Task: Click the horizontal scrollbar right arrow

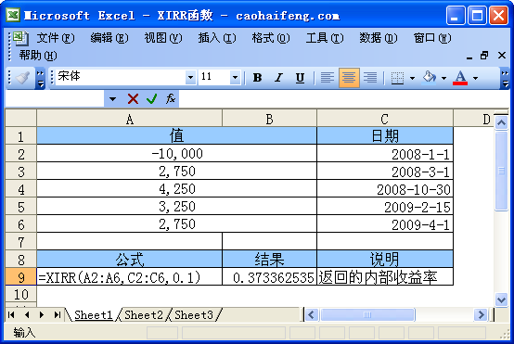Action: click(x=481, y=315)
